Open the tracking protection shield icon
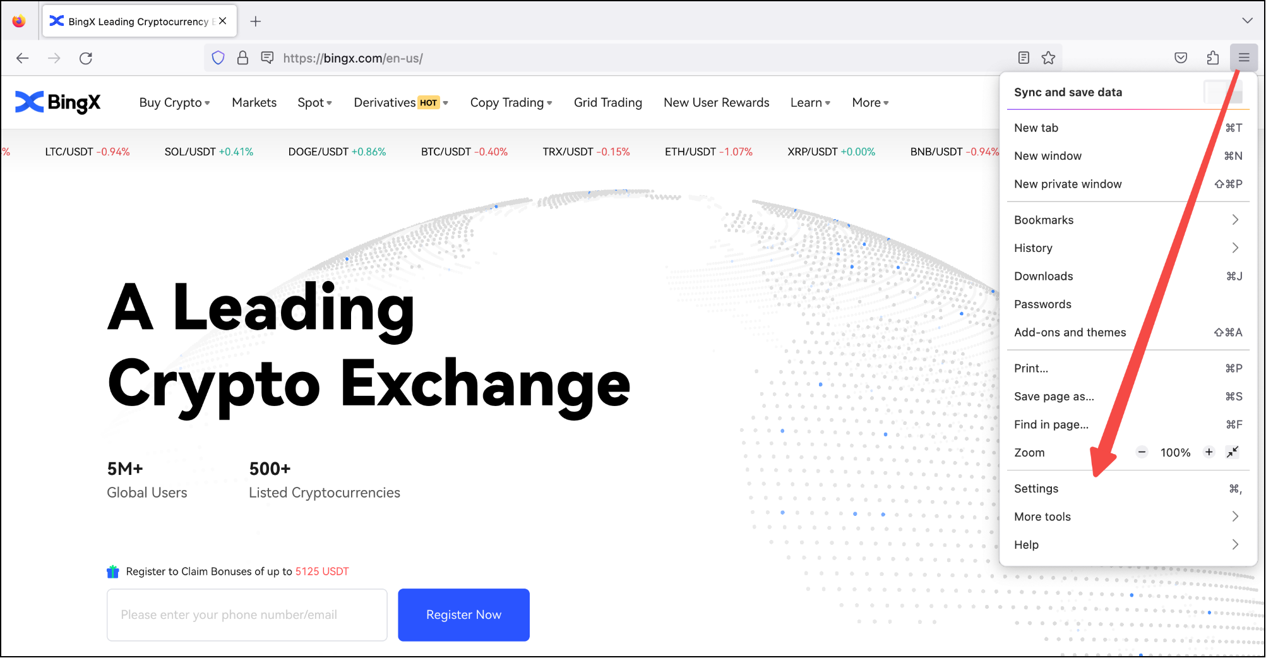This screenshot has height=658, width=1266. click(218, 58)
